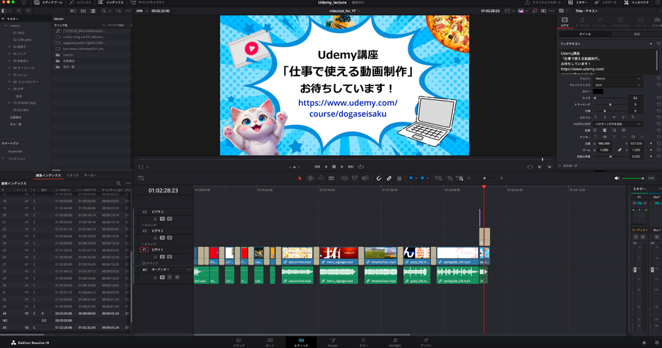Expand the 08 アメリカツアー bin

[9, 82]
